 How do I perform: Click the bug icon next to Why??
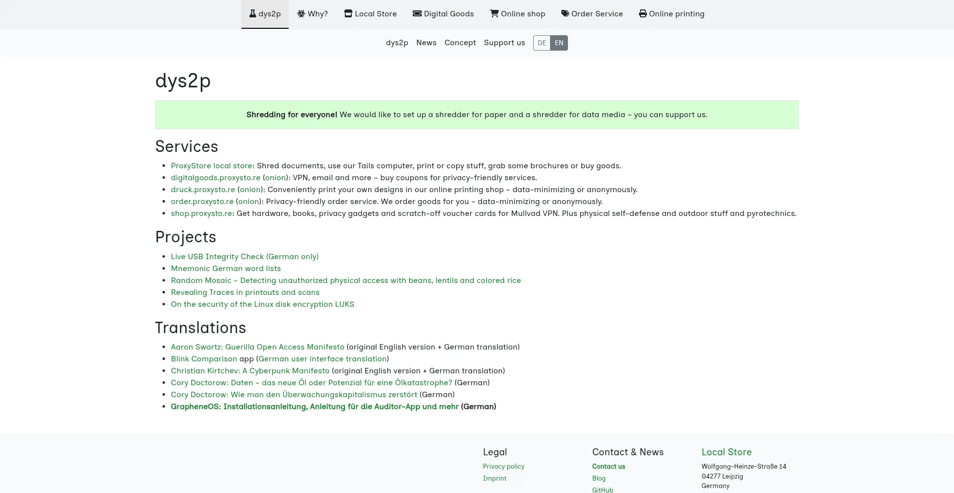coord(301,13)
